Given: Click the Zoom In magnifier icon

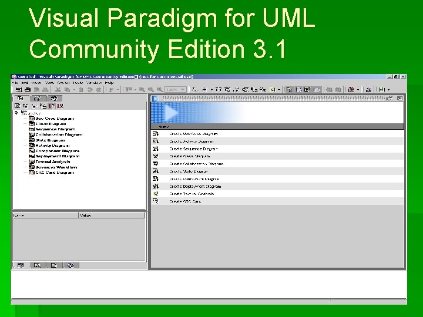Looking at the screenshot, I should coord(142,90).
